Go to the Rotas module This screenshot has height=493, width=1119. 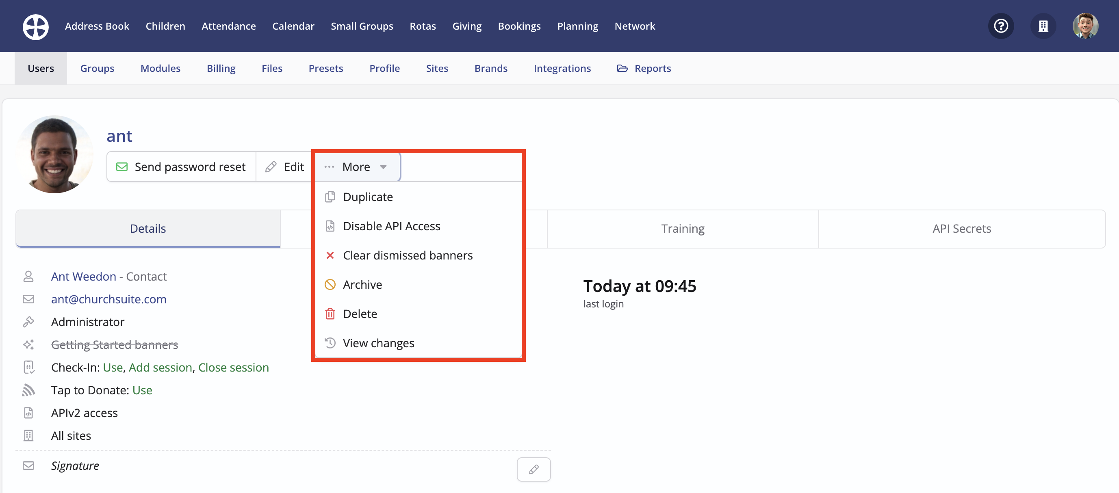423,26
